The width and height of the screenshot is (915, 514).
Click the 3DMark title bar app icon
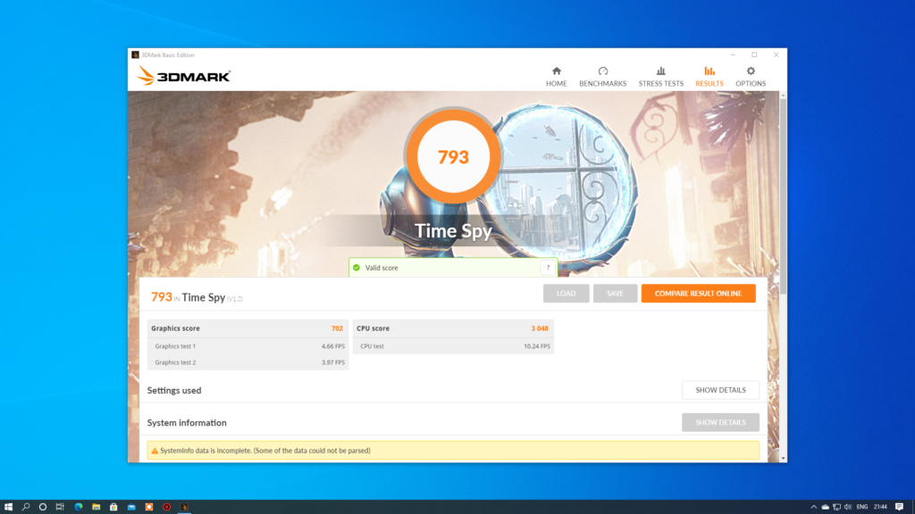pos(135,54)
